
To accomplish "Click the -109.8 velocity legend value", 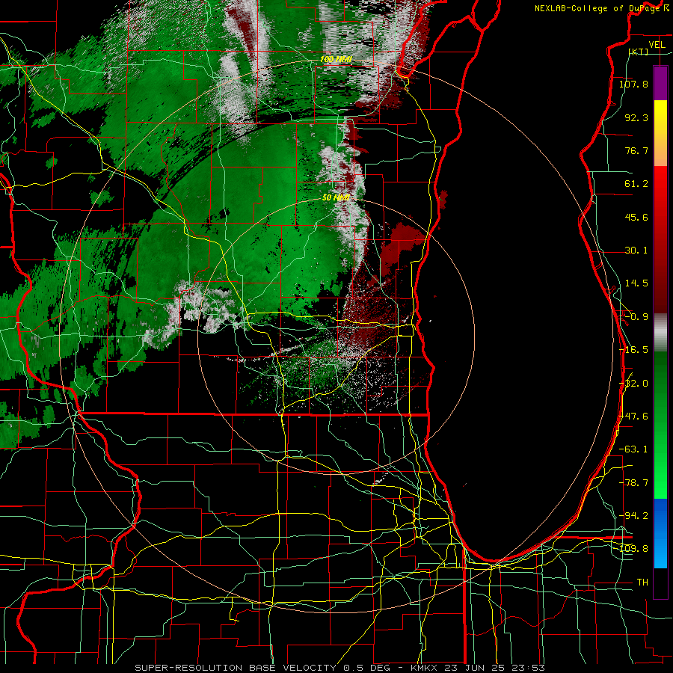I will (633, 549).
